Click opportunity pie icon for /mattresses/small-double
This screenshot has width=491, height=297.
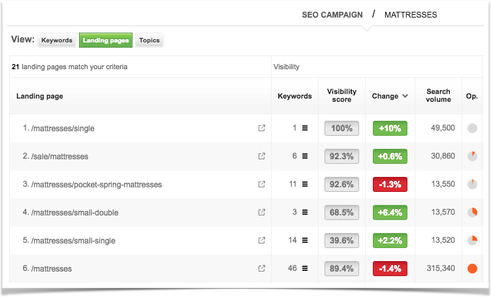(472, 213)
